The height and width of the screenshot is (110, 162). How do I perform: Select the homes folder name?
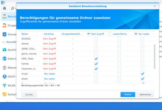[25, 64]
